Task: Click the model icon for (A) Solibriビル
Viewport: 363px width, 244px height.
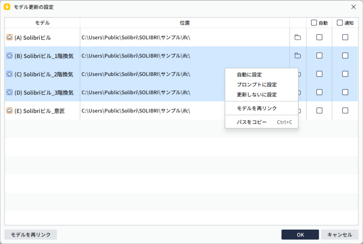Action: click(9, 37)
